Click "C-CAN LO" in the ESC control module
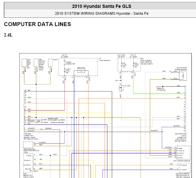 181,151
